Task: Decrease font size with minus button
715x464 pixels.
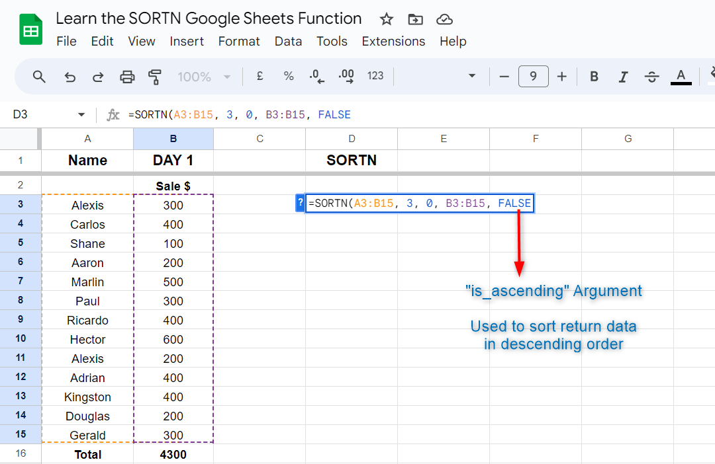Action: (504, 77)
